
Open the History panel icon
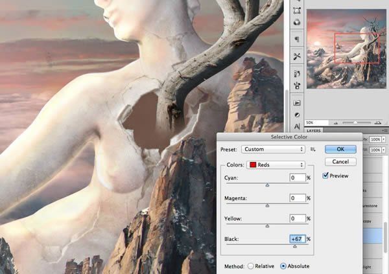[297, 73]
